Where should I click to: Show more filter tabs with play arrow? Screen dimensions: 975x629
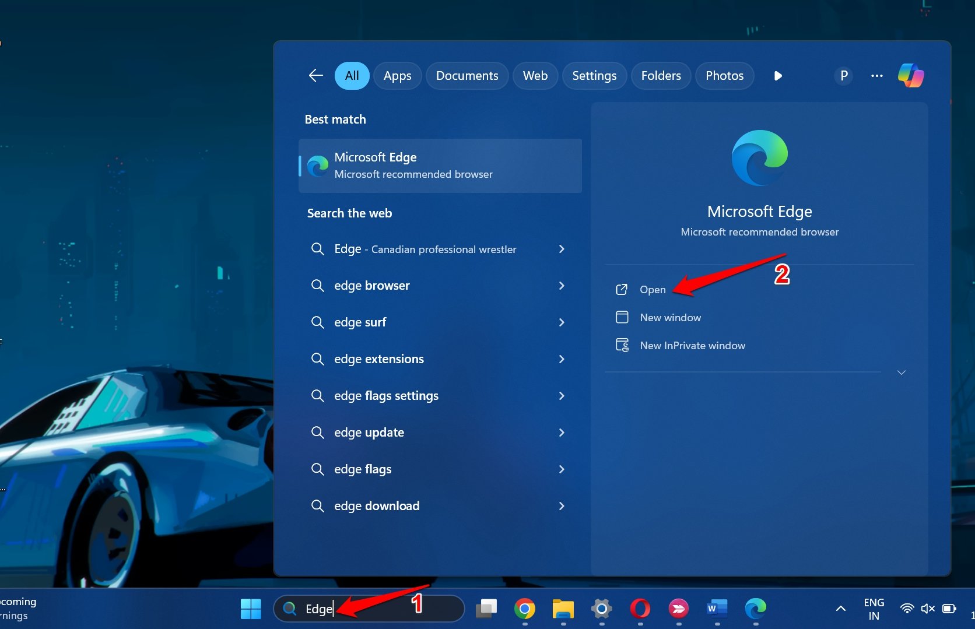click(x=778, y=76)
